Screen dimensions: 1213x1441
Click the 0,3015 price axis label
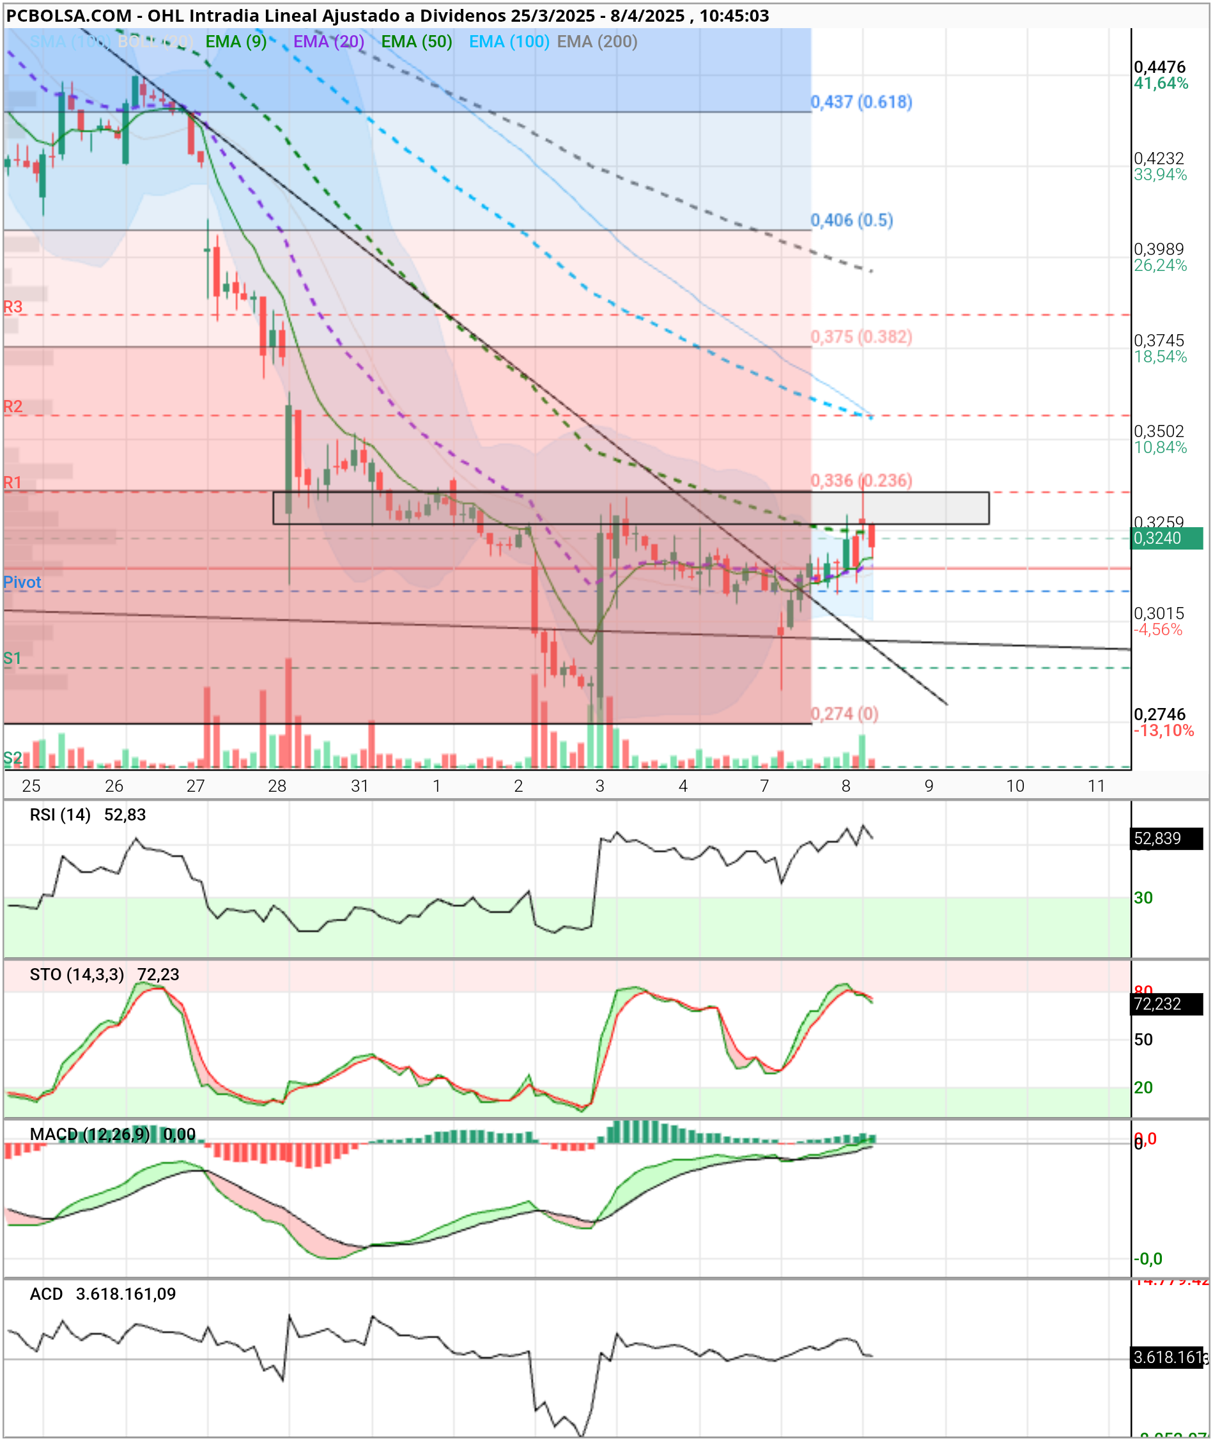(1159, 613)
